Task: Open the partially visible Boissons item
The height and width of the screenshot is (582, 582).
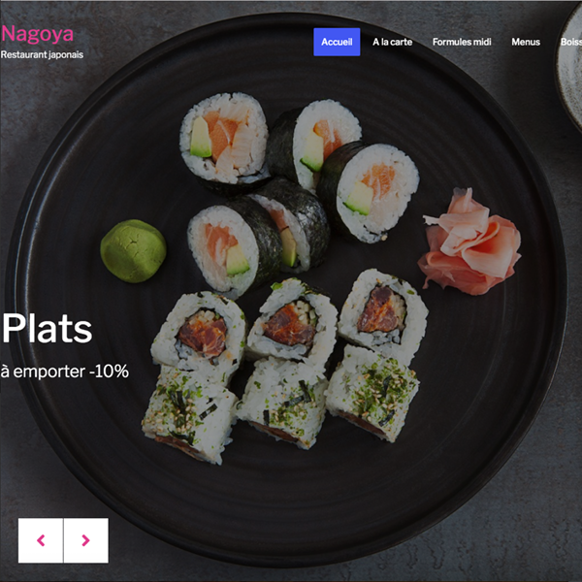Action: (x=571, y=42)
